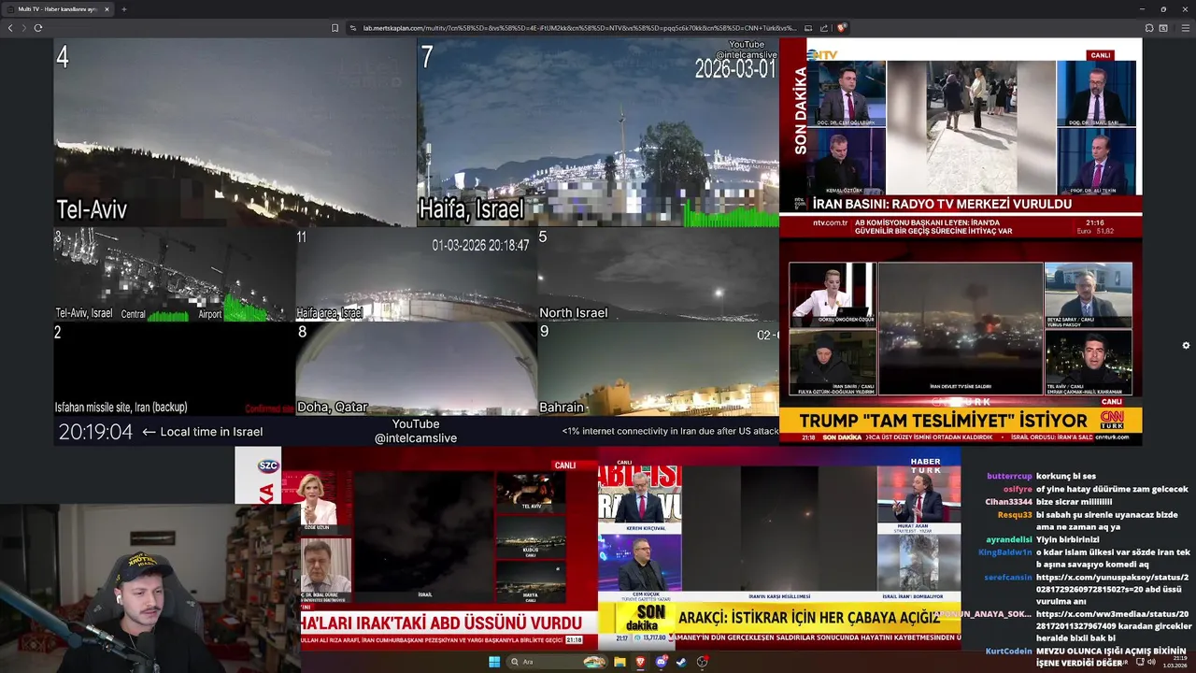The image size is (1196, 673).
Task: Click the 20:19:04 Israel local time readout
Action: (x=95, y=432)
